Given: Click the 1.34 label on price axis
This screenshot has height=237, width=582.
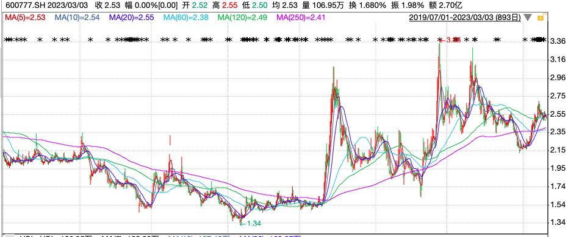Looking at the screenshot, I should coord(559,222).
